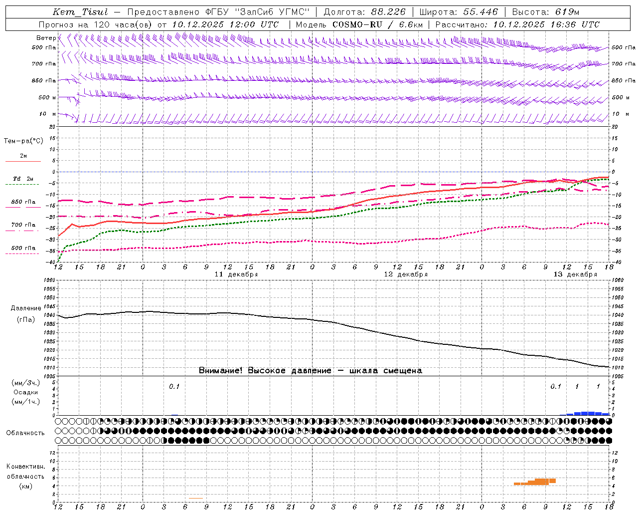This screenshot has width=638, height=511.
Task: Click the Давление panel label
Action: point(26,308)
